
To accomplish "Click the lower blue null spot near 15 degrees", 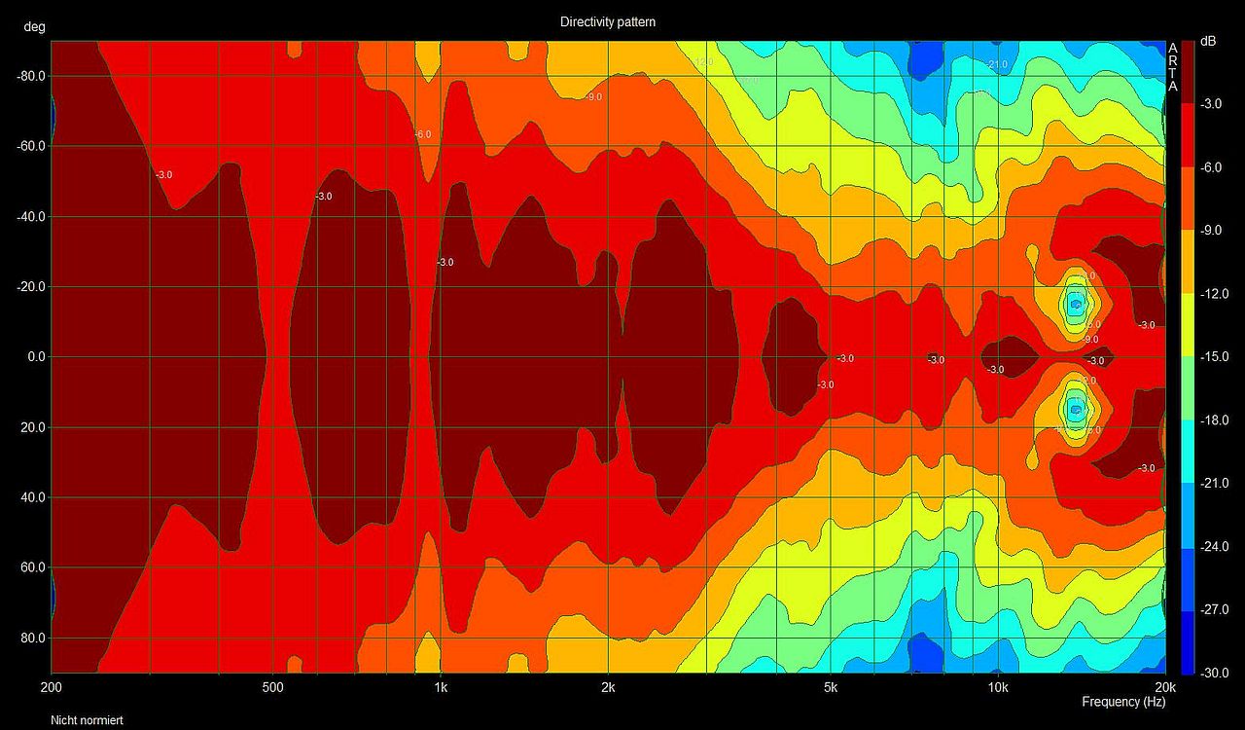I will 1075,409.
